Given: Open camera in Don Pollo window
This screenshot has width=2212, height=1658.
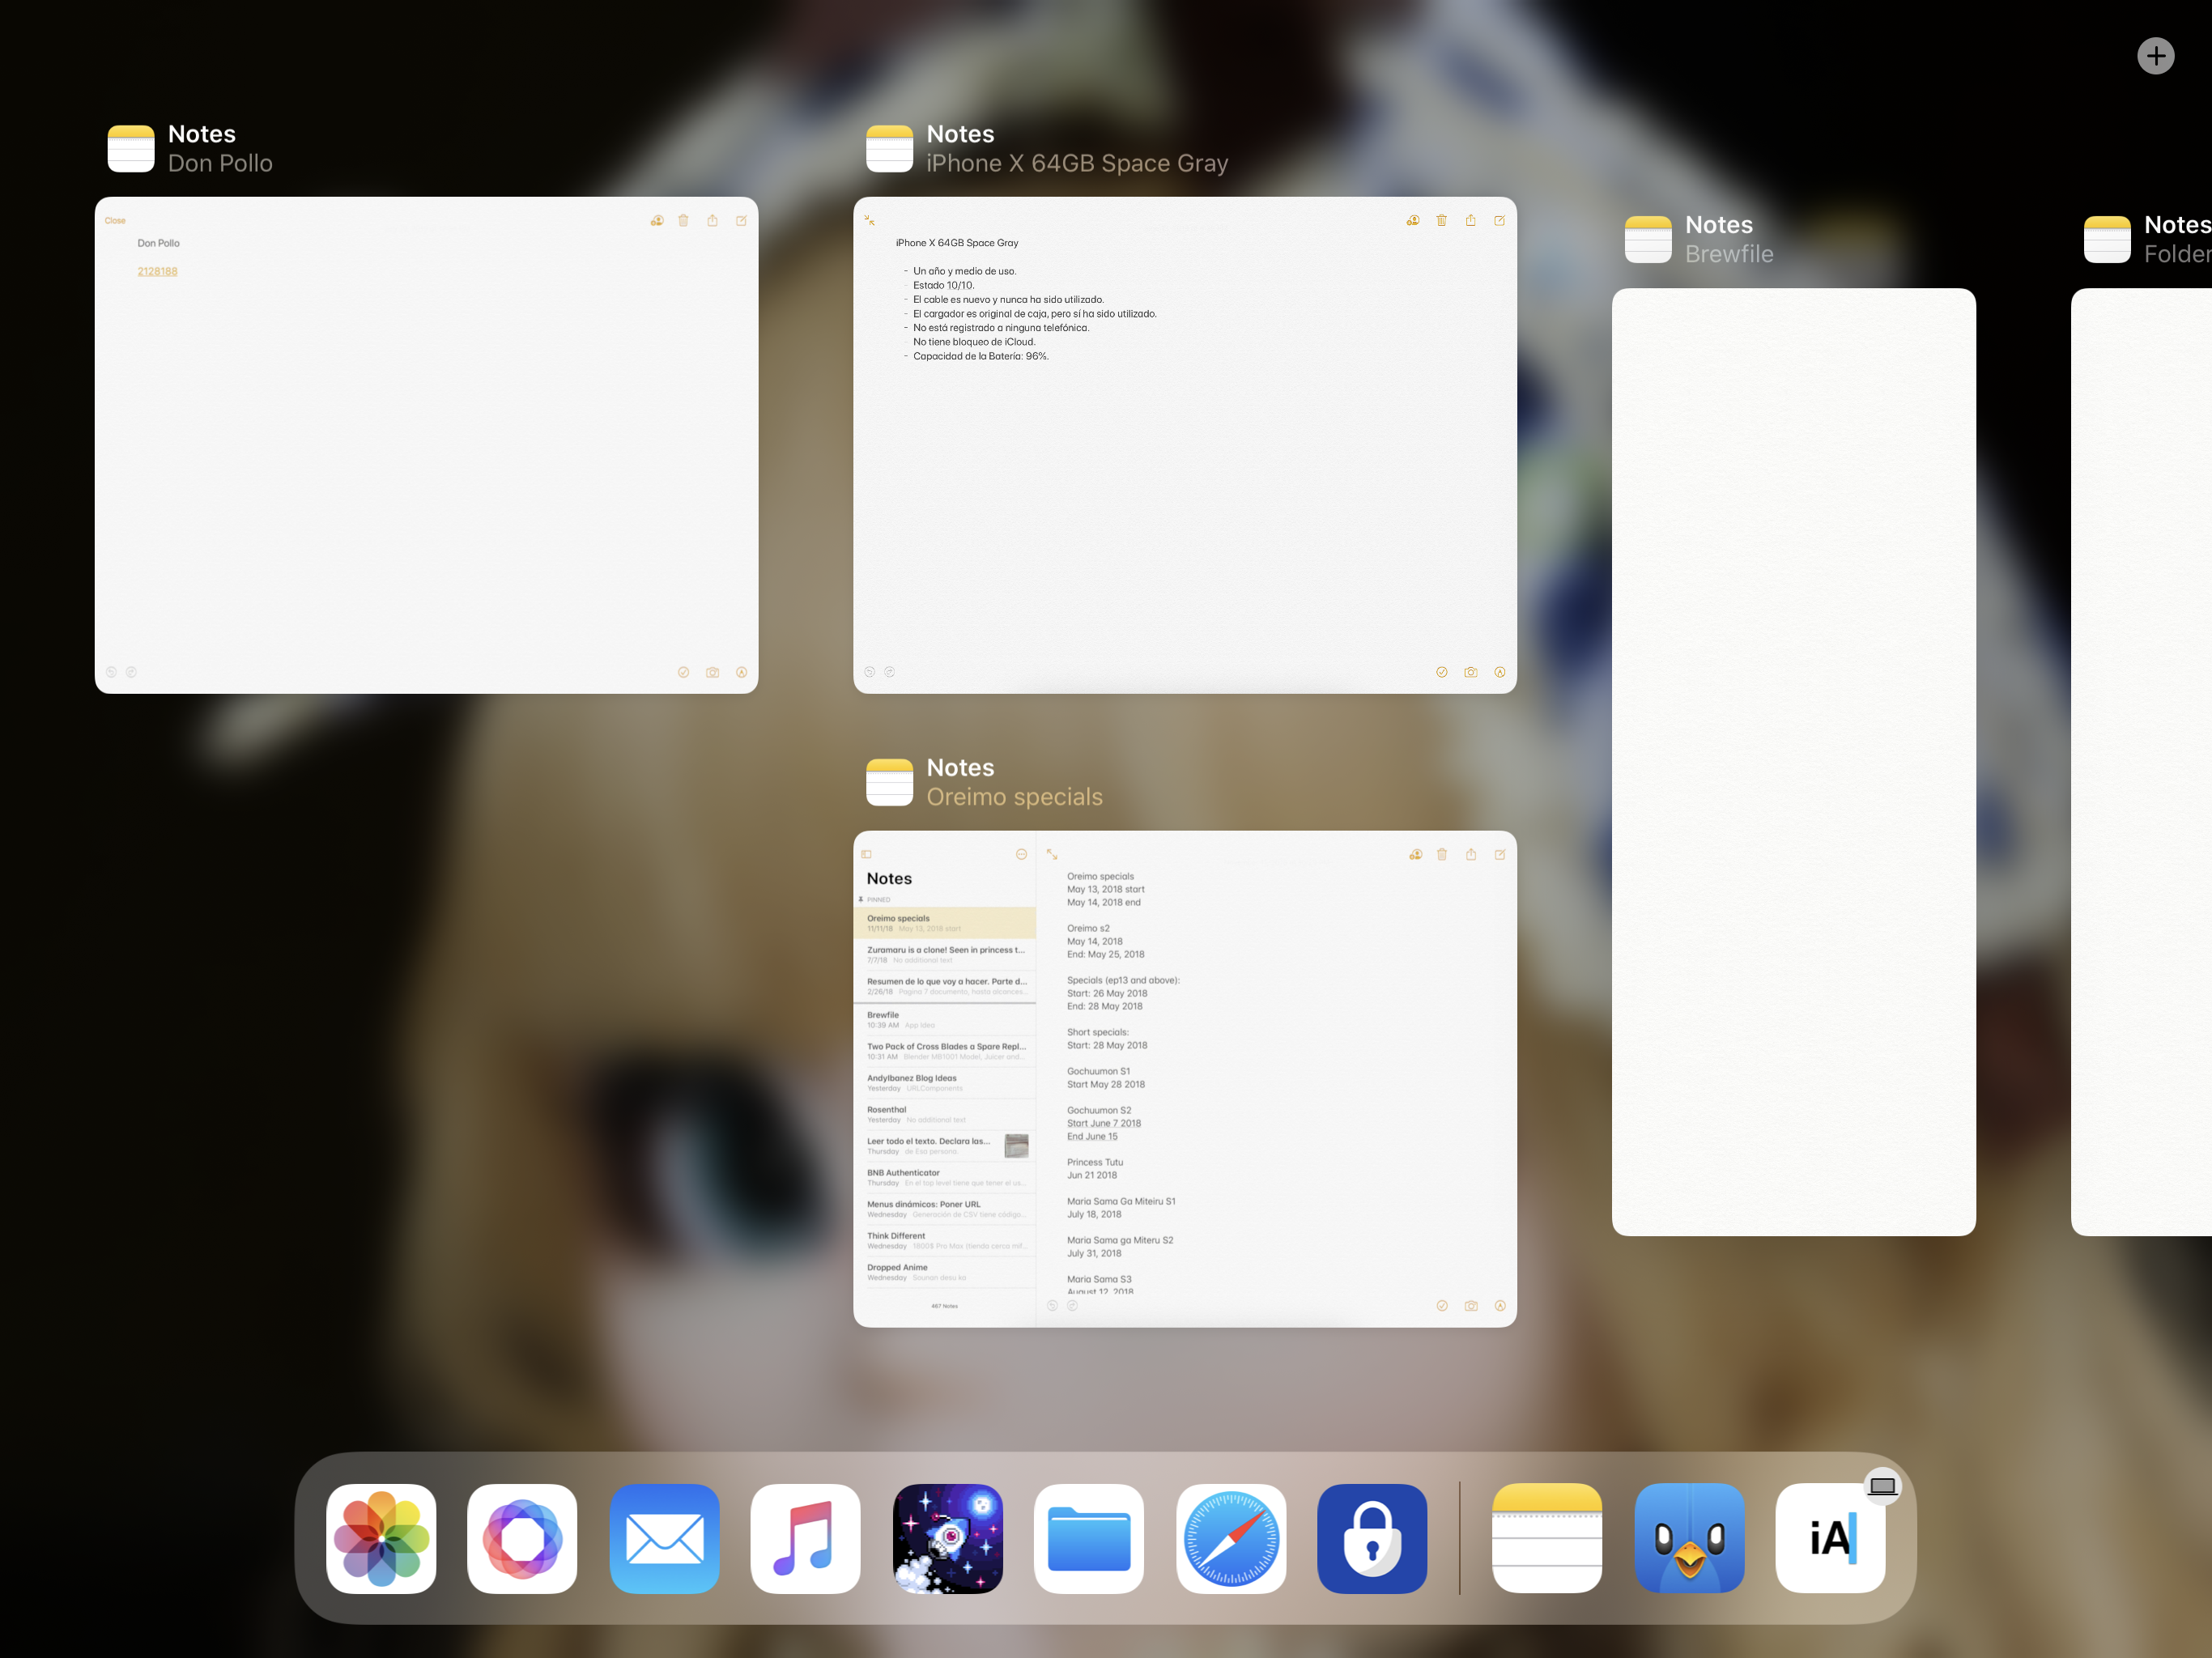Looking at the screenshot, I should coord(712,673).
